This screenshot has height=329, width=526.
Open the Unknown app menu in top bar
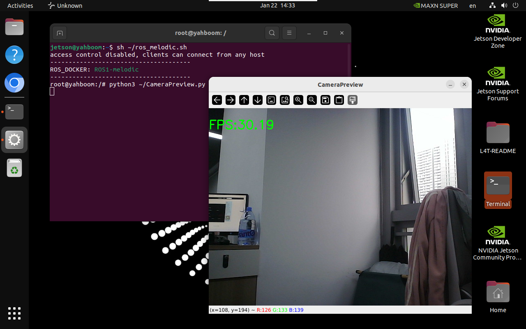pyautogui.click(x=65, y=6)
